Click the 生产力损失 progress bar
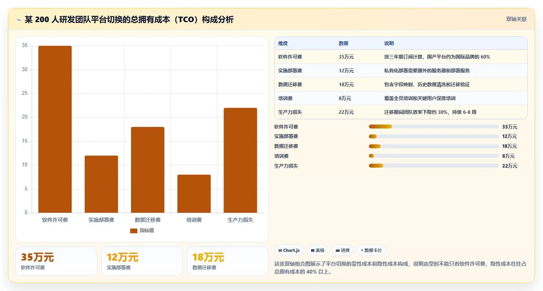 [434, 166]
